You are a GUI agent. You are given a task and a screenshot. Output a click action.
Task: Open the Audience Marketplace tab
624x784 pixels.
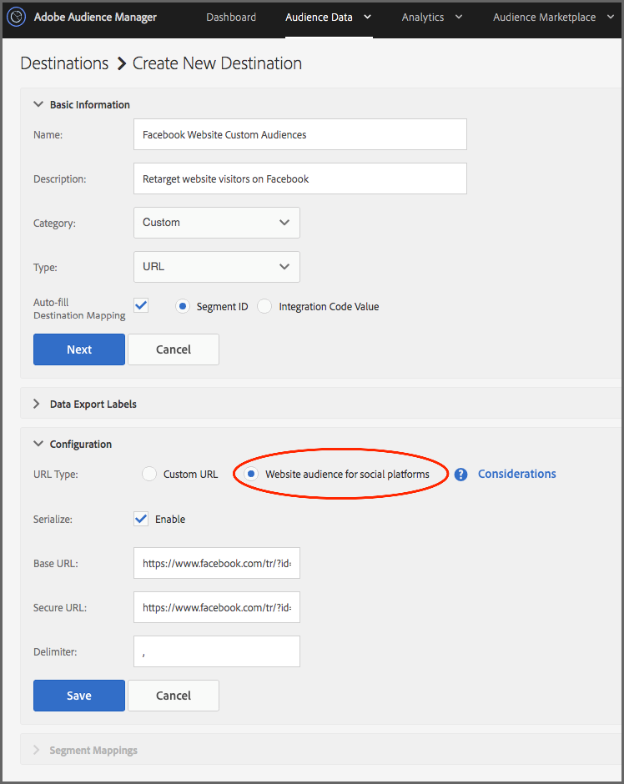click(545, 17)
